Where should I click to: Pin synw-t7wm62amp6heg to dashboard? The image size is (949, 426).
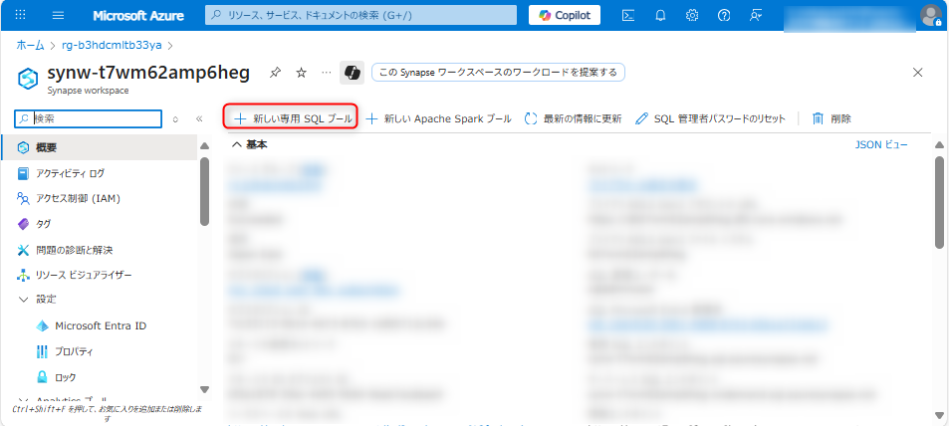275,73
